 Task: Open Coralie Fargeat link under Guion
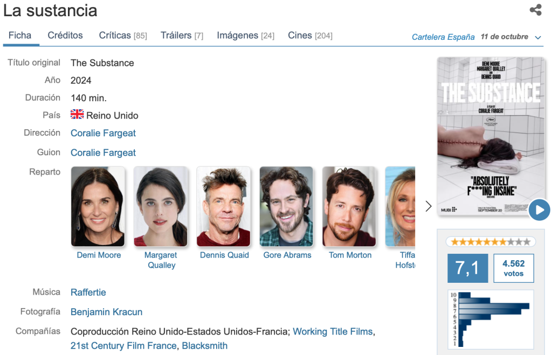tap(103, 152)
